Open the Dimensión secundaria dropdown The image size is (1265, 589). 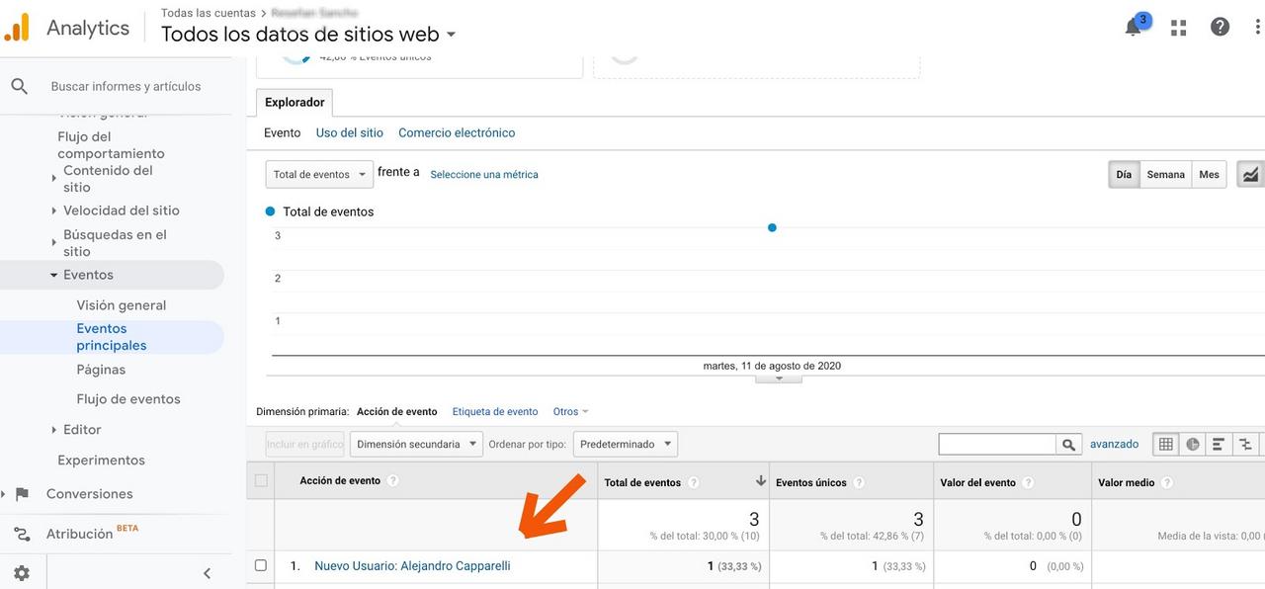pos(415,444)
